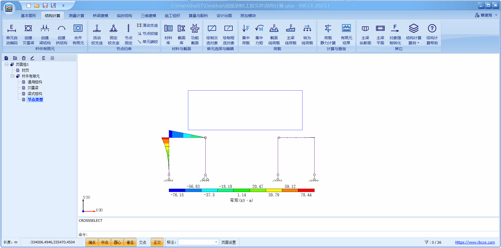Toggle 端点 endpoint snap
The width and height of the screenshot is (501, 248).
pyautogui.click(x=92, y=242)
